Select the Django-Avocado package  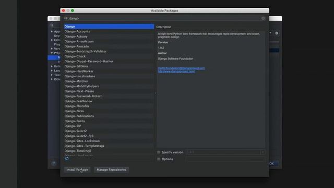click(109, 46)
